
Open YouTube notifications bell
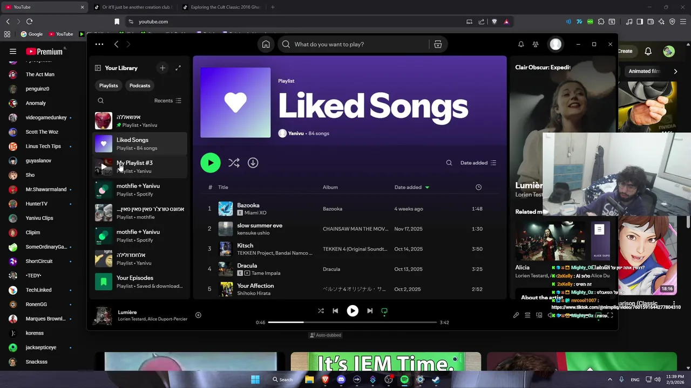[648, 52]
